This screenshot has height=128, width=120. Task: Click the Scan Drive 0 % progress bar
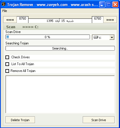pyautogui.click(x=48, y=37)
